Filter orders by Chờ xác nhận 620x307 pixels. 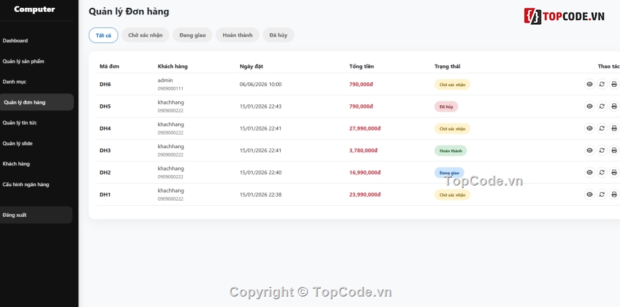[145, 35]
